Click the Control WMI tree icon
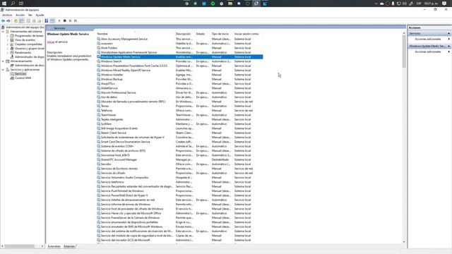The width and height of the screenshot is (452, 254). pyautogui.click(x=12, y=78)
